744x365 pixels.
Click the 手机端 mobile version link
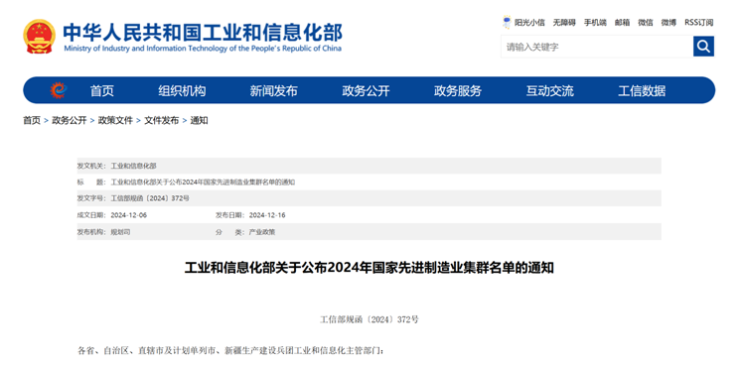[595, 22]
